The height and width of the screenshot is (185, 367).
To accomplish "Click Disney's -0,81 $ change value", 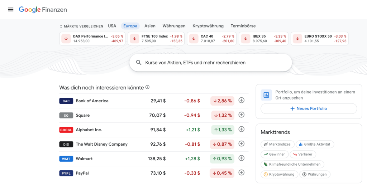I will click(x=192, y=144).
